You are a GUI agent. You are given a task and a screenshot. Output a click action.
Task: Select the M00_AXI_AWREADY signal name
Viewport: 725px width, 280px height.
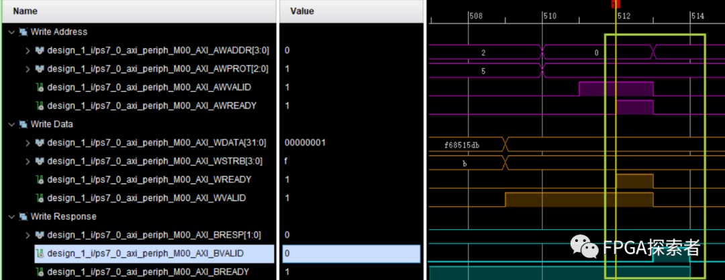152,106
